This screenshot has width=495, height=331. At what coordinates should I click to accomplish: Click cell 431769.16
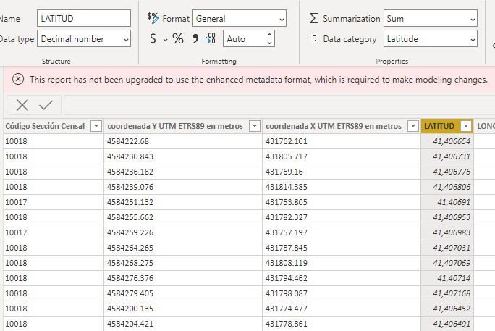click(342, 172)
